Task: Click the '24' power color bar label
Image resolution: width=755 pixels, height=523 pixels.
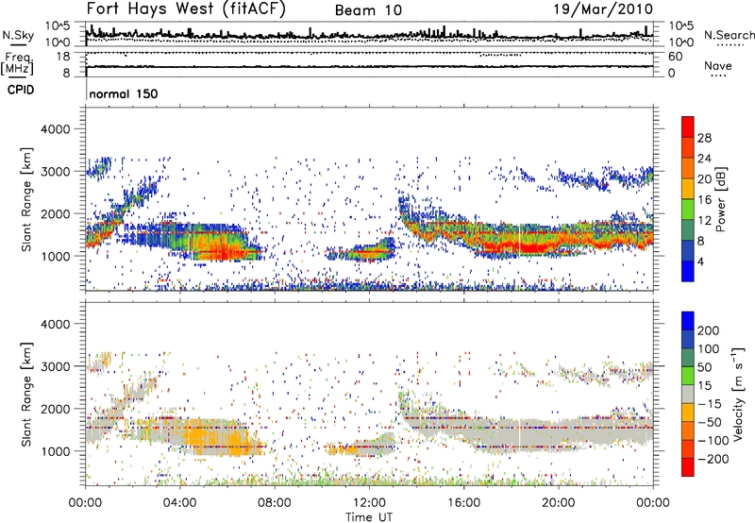Action: pos(704,159)
